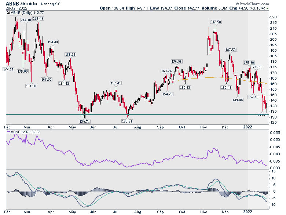
Task: Click the 149.44 price callout
Action: click(238, 100)
